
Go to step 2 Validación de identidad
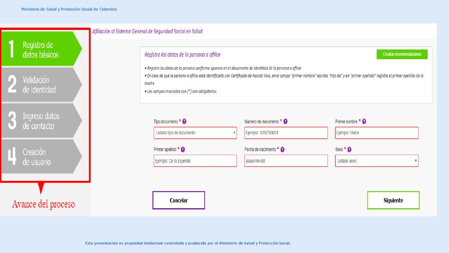click(42, 85)
